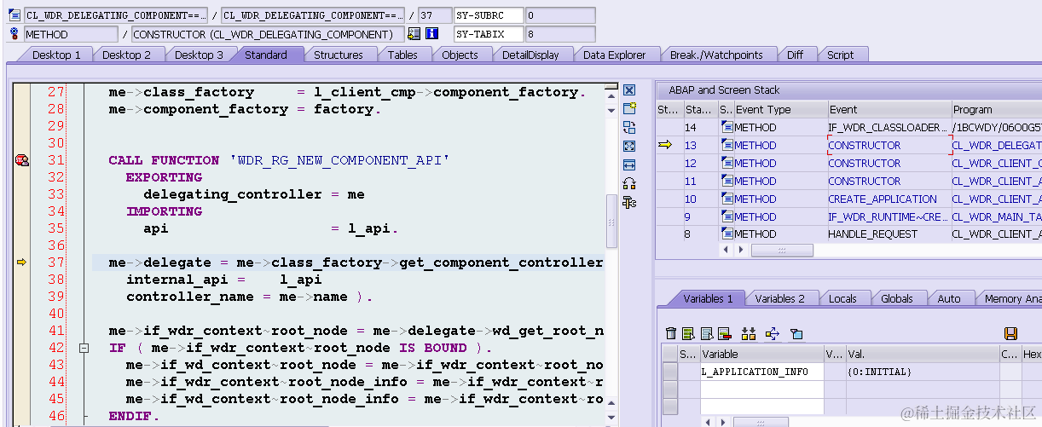Select the Globals tab
The width and height of the screenshot is (1042, 427).
[x=897, y=298]
